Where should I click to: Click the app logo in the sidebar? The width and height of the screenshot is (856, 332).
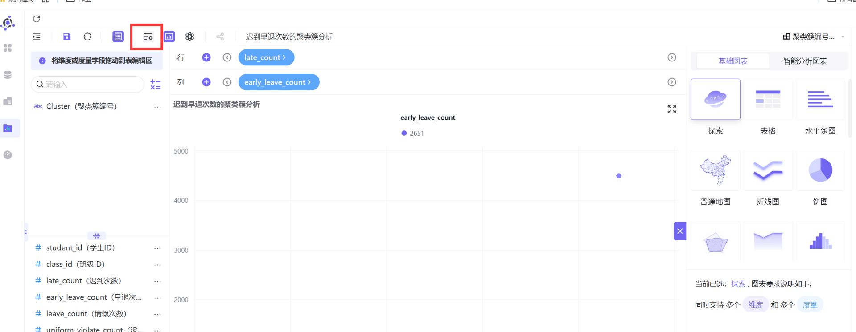[x=8, y=22]
